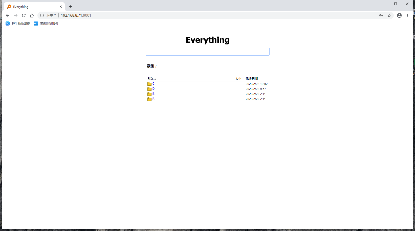
Task: Open a new tab with plus button
Action: [x=70, y=7]
